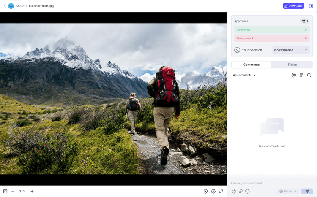317x197 pixels.
Task: Send the comment
Action: (x=307, y=191)
